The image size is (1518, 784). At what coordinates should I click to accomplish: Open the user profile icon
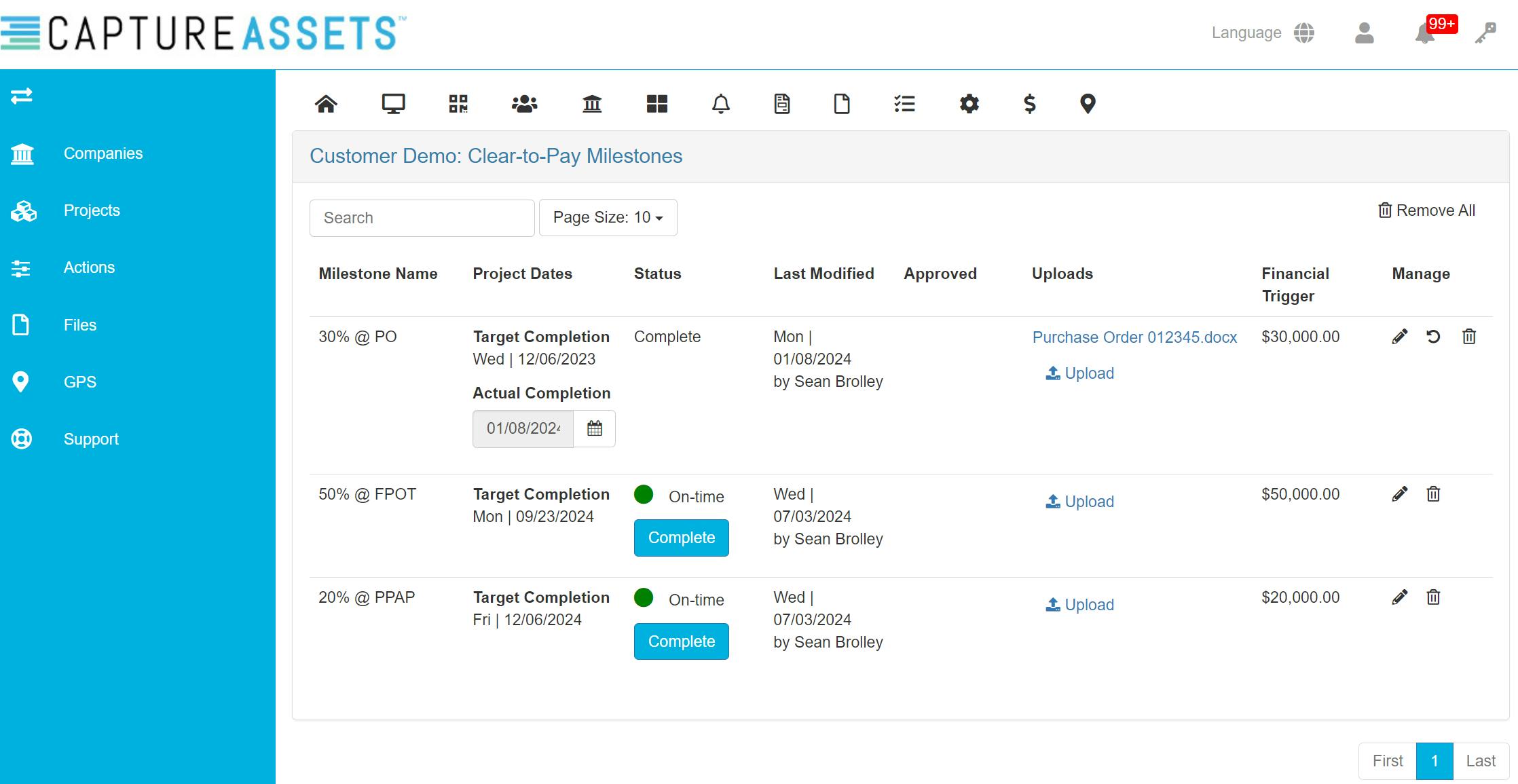[x=1363, y=34]
